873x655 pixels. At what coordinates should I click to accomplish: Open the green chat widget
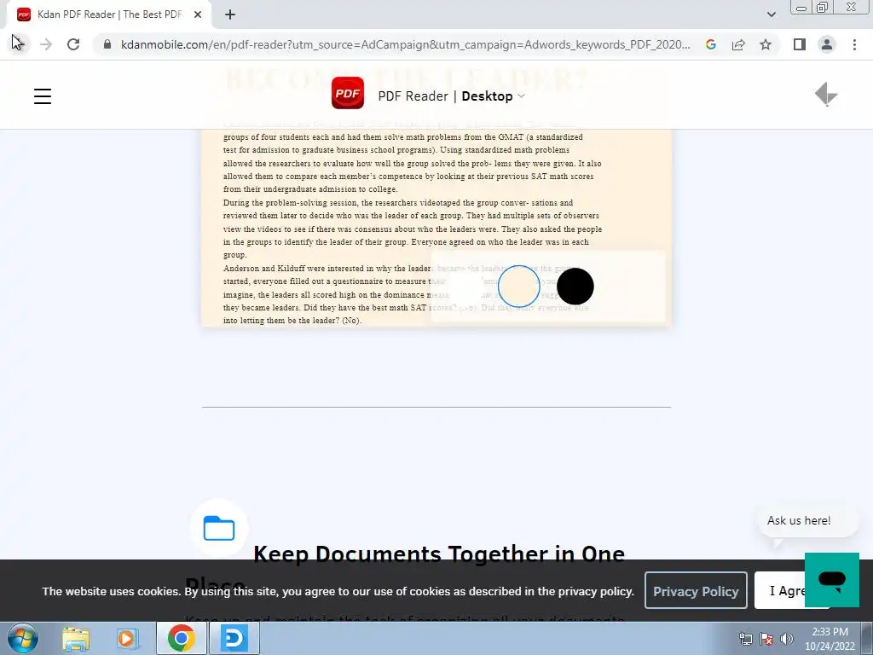pos(832,579)
